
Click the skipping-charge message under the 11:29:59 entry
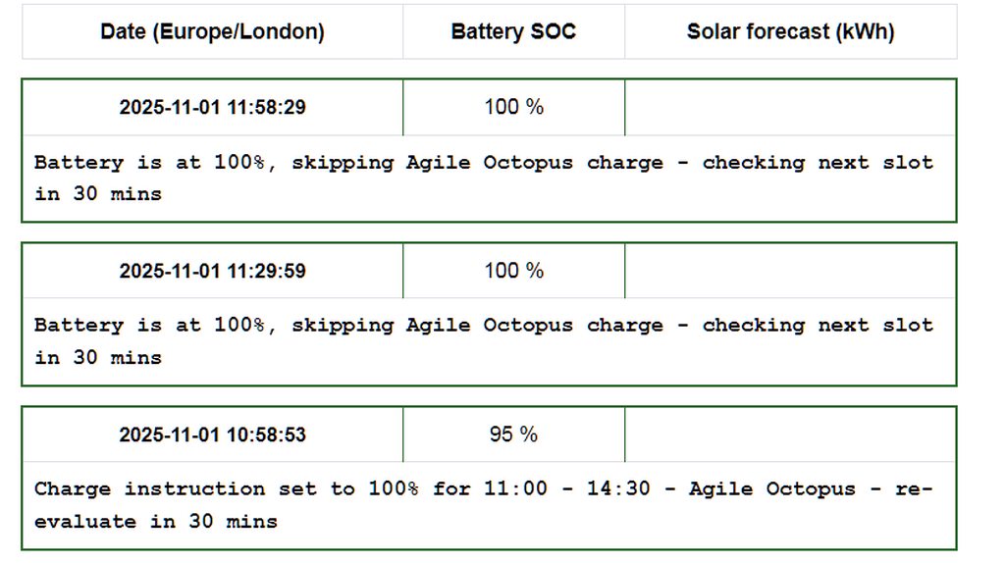[x=483, y=326]
